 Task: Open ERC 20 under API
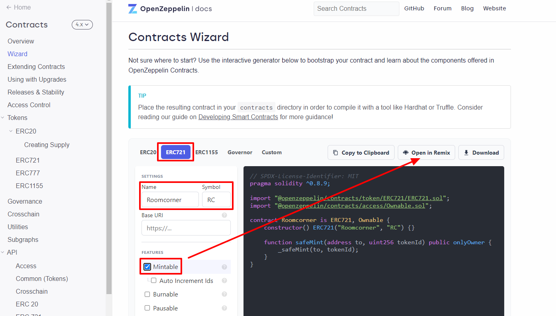[x=27, y=304]
